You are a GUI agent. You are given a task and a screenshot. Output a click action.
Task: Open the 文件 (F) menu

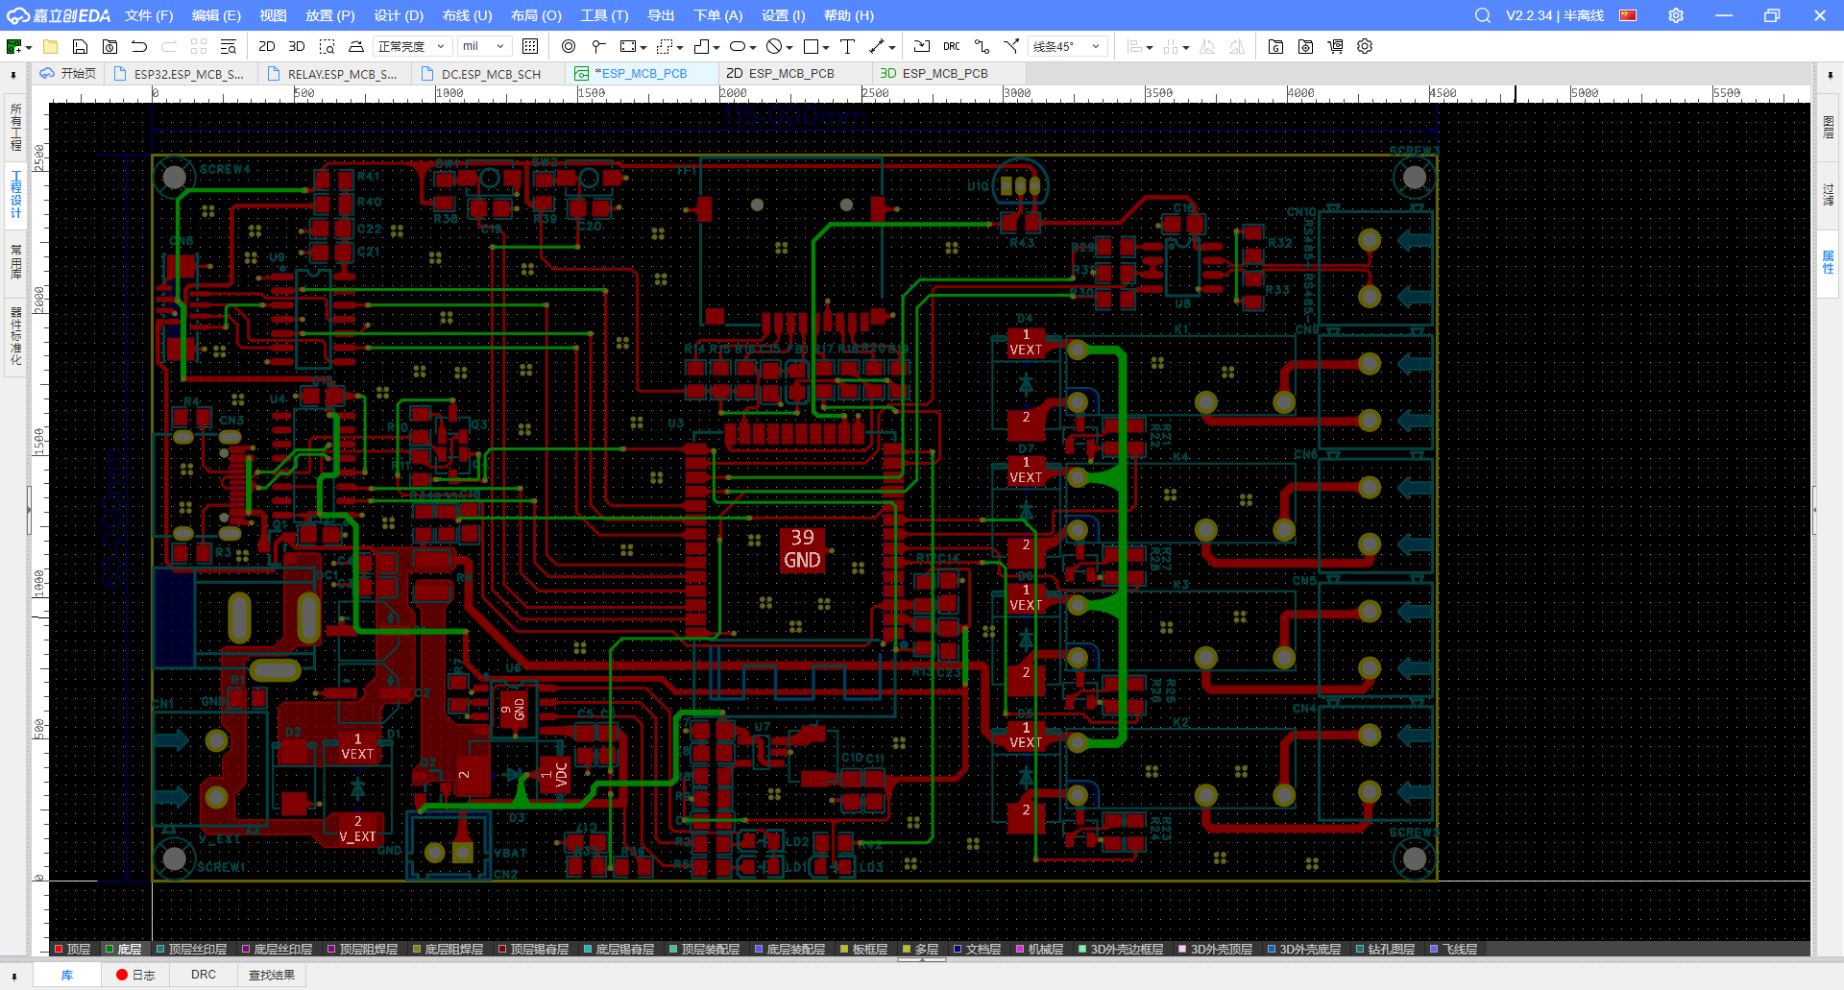click(149, 15)
